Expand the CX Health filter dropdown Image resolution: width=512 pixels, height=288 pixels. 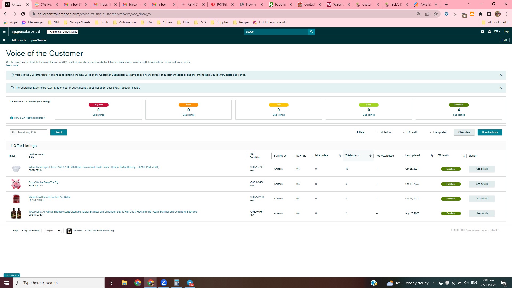pyautogui.click(x=410, y=132)
